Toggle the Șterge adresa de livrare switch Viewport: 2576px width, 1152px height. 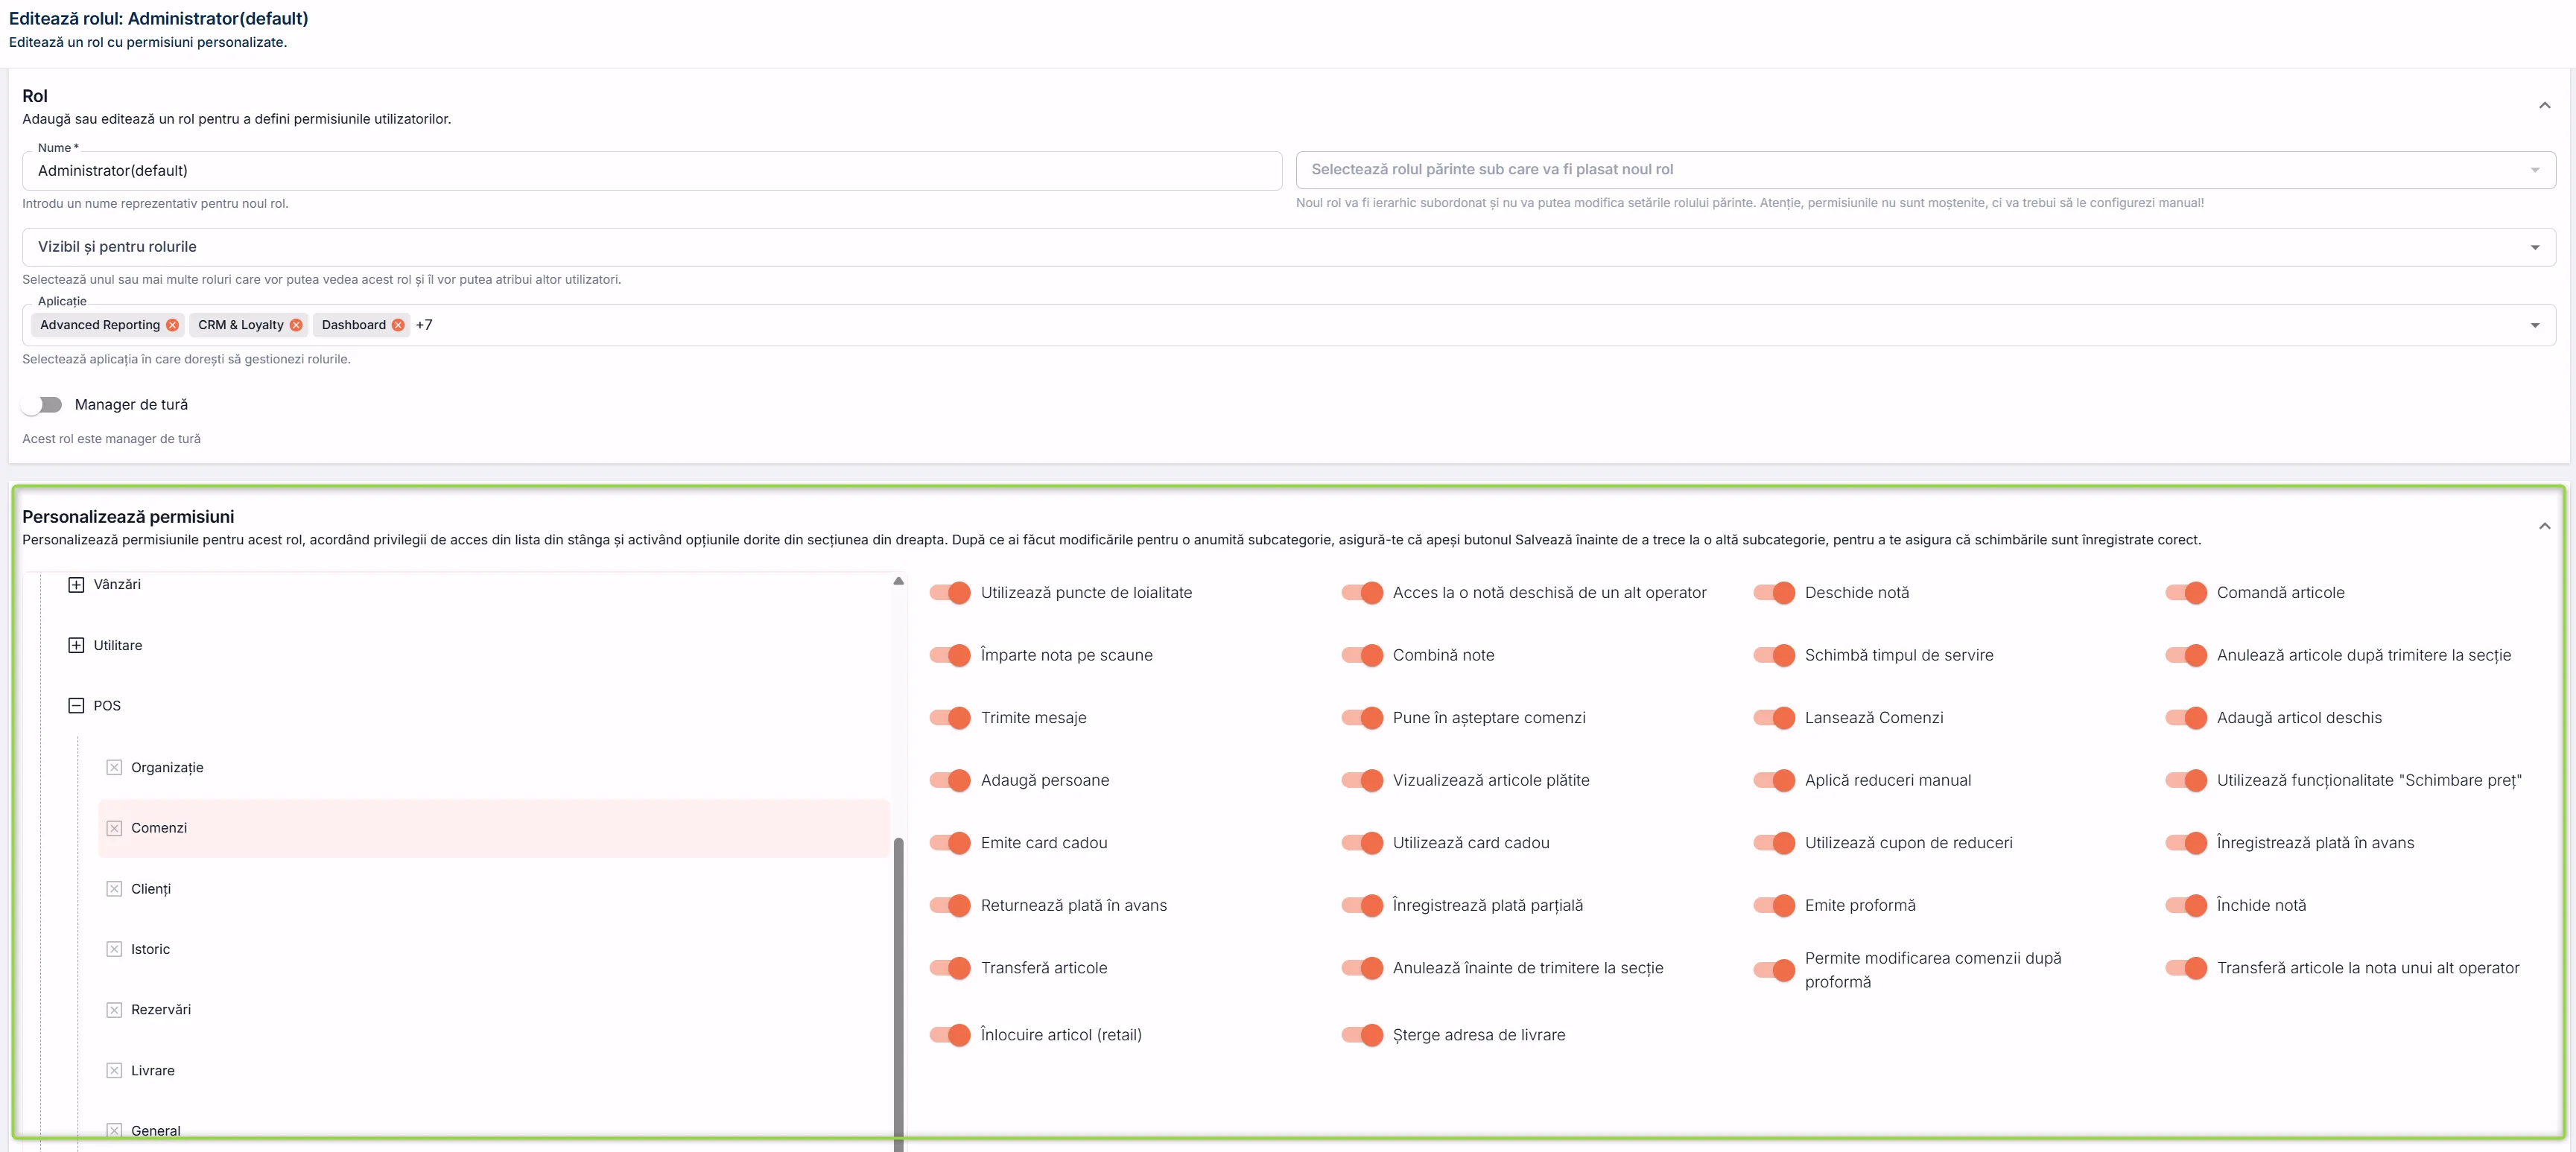tap(1362, 1035)
